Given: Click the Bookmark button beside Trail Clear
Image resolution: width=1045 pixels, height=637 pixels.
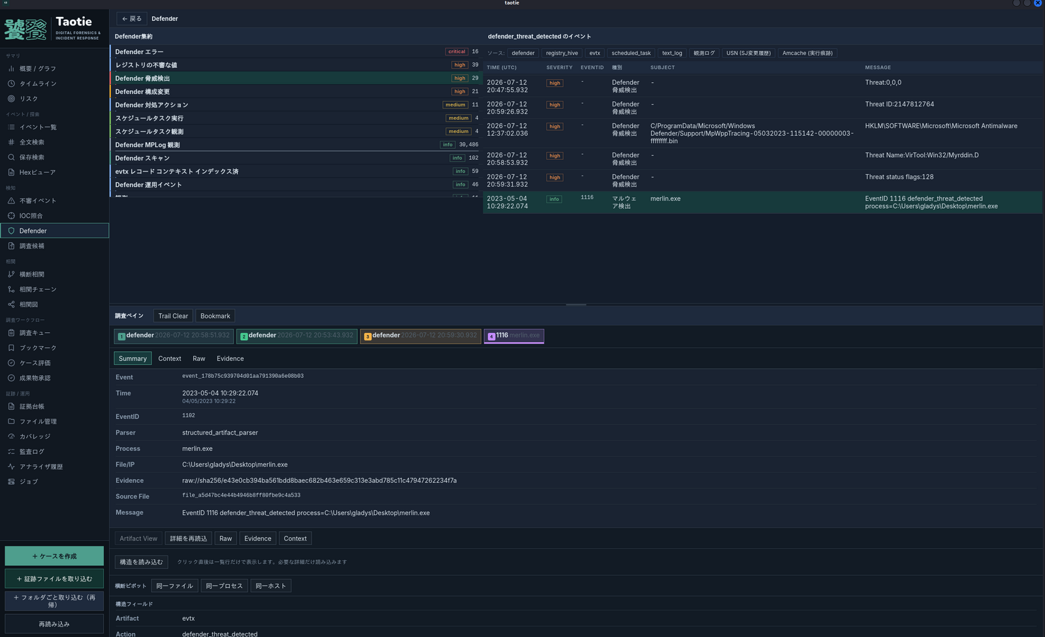Looking at the screenshot, I should click(x=216, y=316).
